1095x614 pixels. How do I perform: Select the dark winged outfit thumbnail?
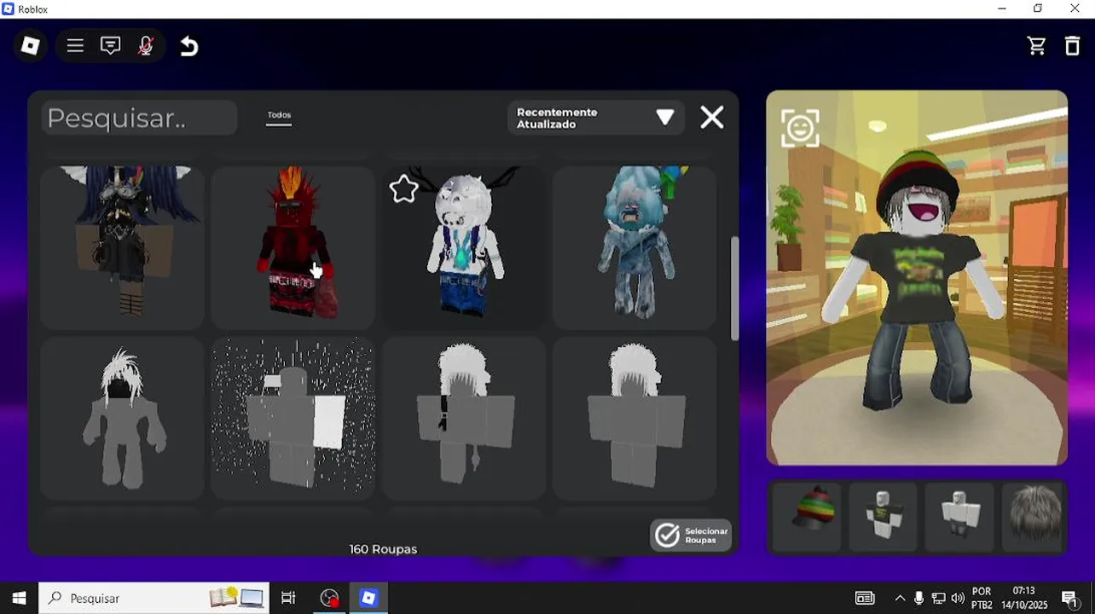click(x=122, y=247)
